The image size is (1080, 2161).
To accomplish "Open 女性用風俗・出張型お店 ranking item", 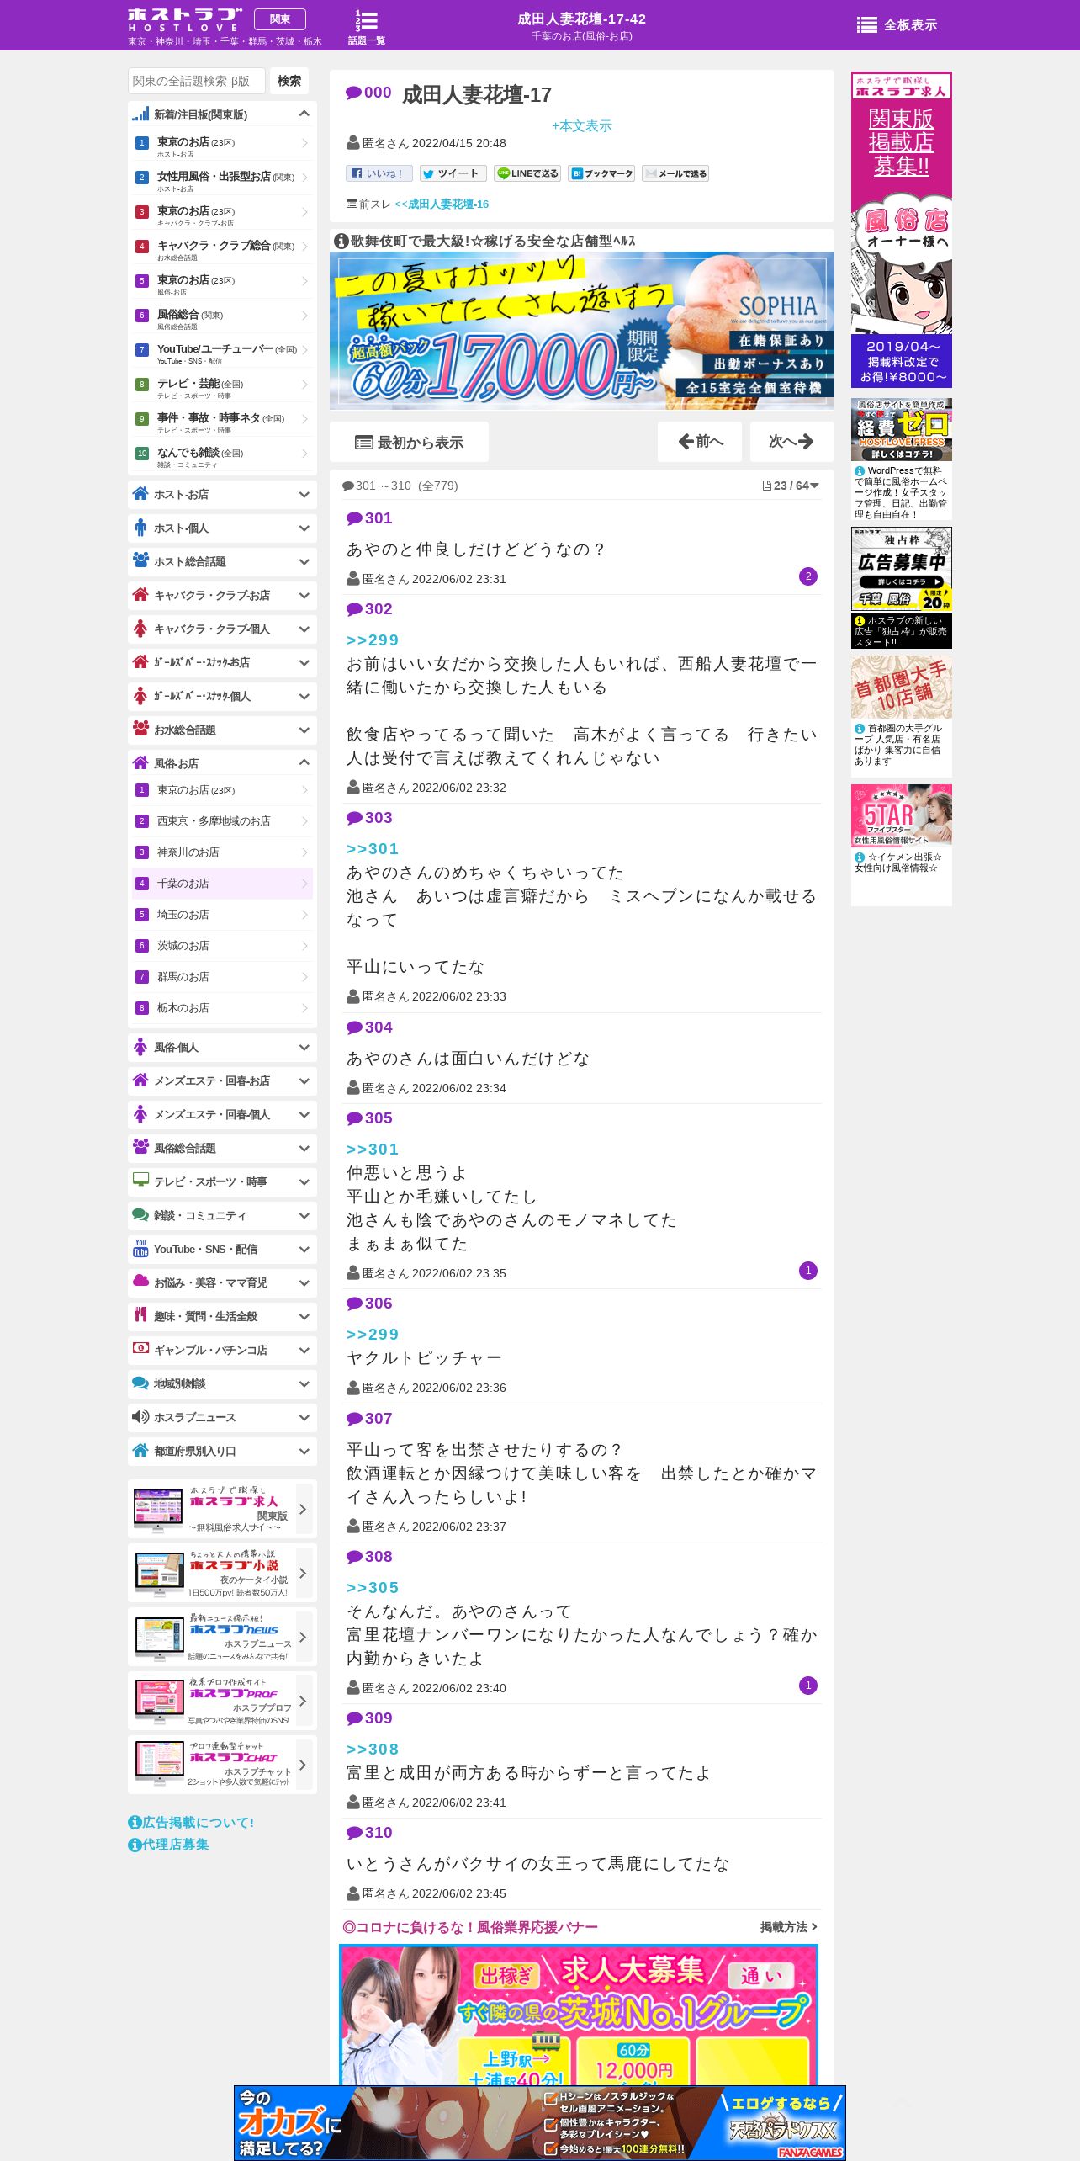I will click(x=222, y=178).
